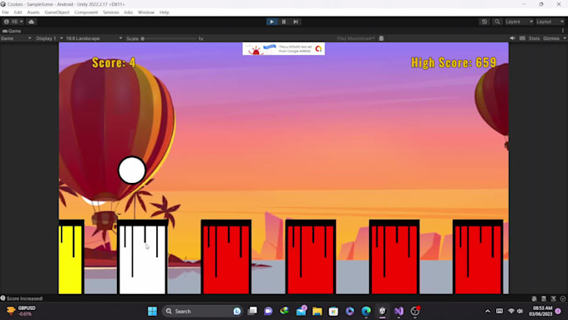Click the yellow pillar
Viewport: 568px width, 320px height.
tap(71, 257)
